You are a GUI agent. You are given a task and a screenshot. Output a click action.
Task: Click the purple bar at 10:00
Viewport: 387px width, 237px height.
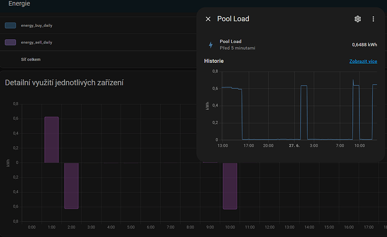pos(230,185)
